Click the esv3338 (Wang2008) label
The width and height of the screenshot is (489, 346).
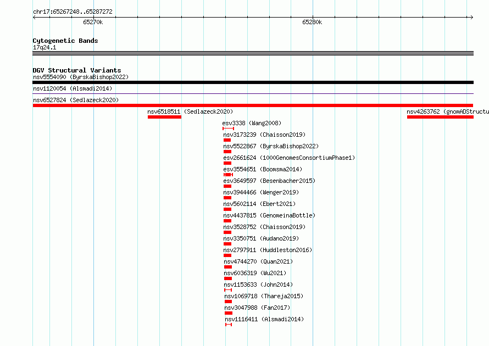coord(252,123)
